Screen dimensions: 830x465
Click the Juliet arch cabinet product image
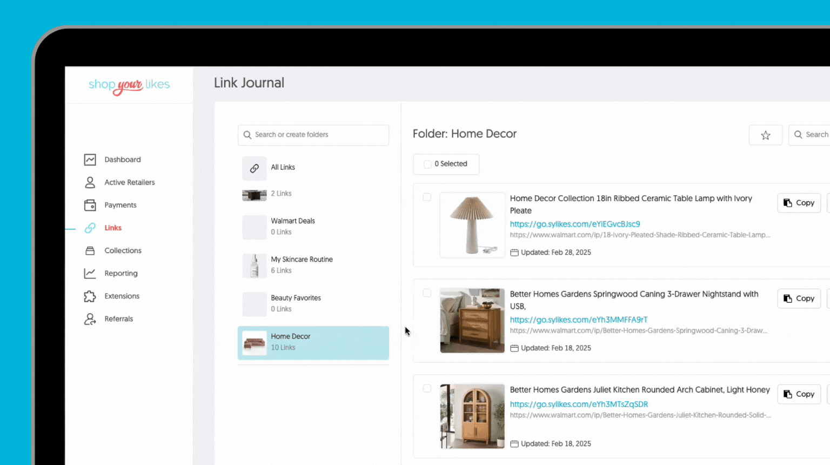[x=472, y=416]
